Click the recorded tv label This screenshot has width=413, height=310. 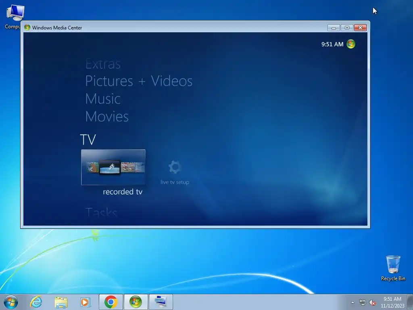pos(123,192)
